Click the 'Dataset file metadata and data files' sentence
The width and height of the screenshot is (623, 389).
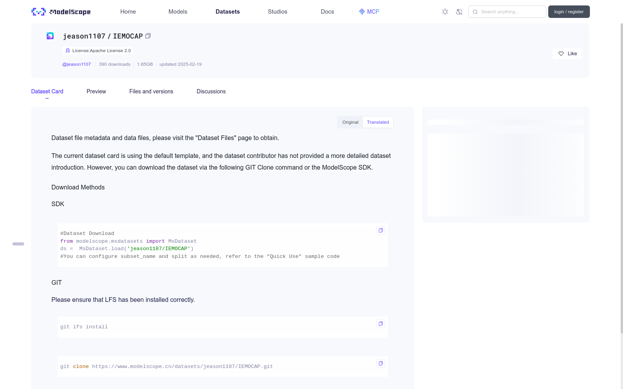tap(165, 138)
